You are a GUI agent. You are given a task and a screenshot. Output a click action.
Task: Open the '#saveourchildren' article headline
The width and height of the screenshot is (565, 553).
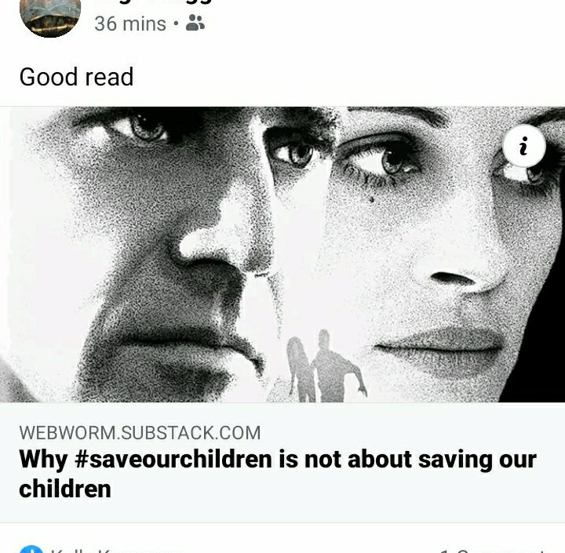pyautogui.click(x=278, y=474)
